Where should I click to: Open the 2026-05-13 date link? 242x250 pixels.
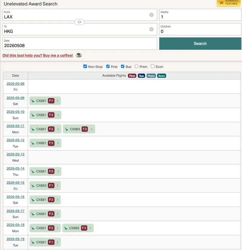pyautogui.click(x=15, y=154)
